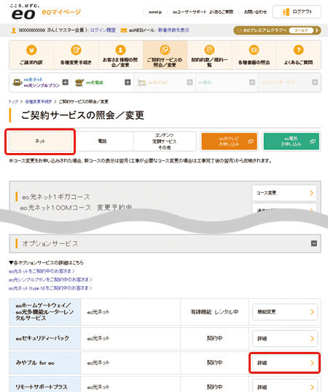Image resolution: width=328 pixels, height=392 pixels.
Task: Open eo光ネット(type N)をご契約中のお客さま link
Action: point(50,289)
